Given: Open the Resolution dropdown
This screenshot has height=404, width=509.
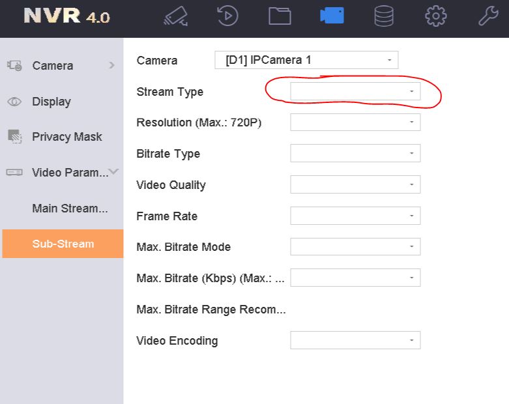Looking at the screenshot, I should pyautogui.click(x=355, y=123).
